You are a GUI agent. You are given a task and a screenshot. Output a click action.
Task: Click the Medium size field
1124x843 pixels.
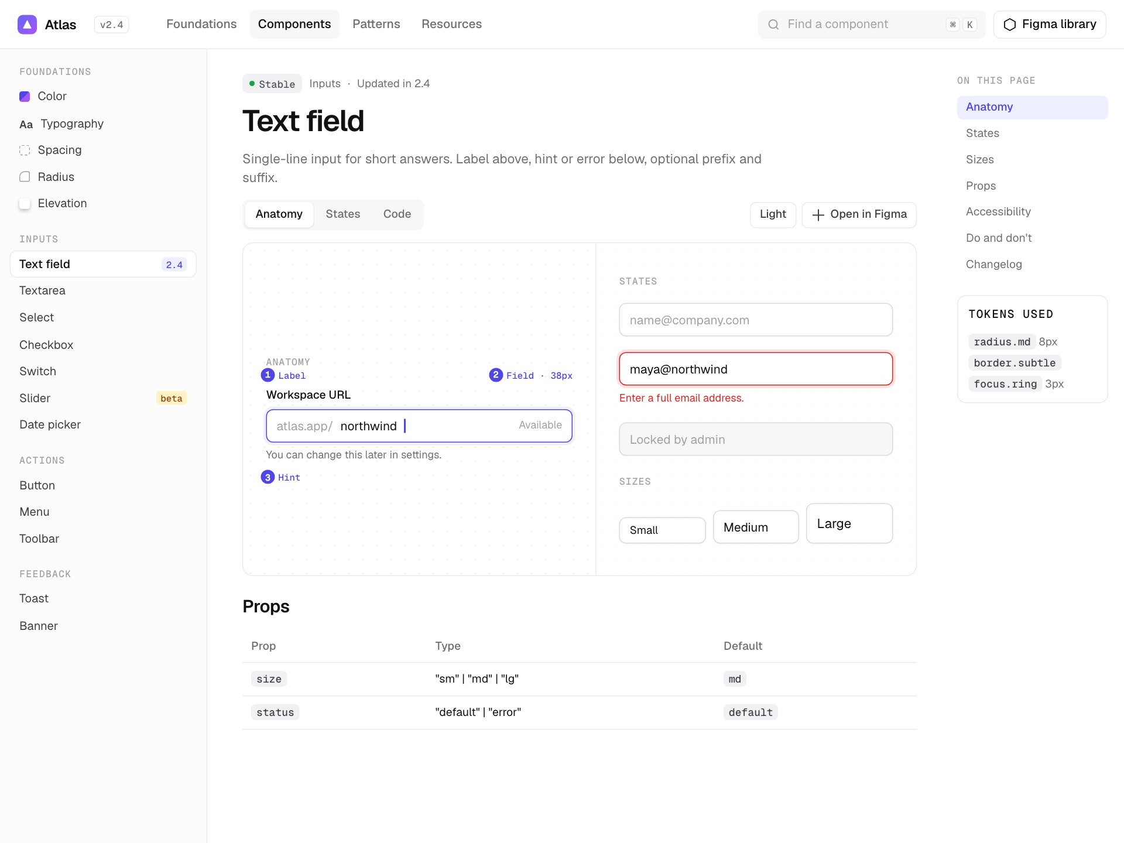pyautogui.click(x=756, y=527)
